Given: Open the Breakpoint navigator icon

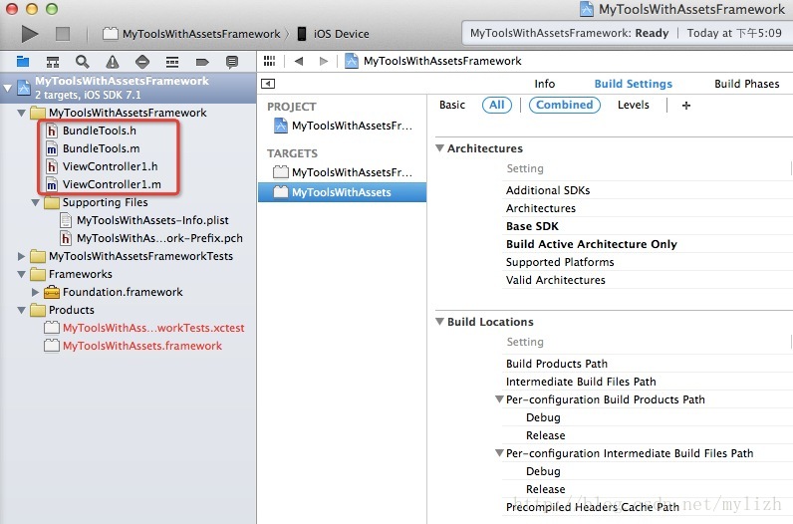Looking at the screenshot, I should pos(202,62).
